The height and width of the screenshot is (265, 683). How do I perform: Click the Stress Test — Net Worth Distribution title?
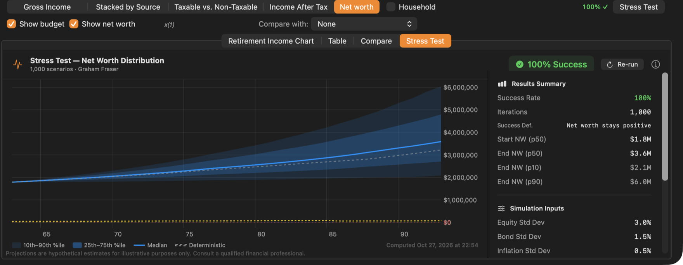click(x=97, y=60)
